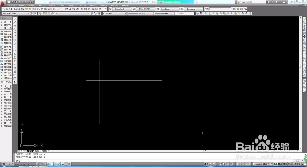This screenshot has width=307, height=167.
Task: Open the ByLayer color dropdown
Action: click(115, 13)
